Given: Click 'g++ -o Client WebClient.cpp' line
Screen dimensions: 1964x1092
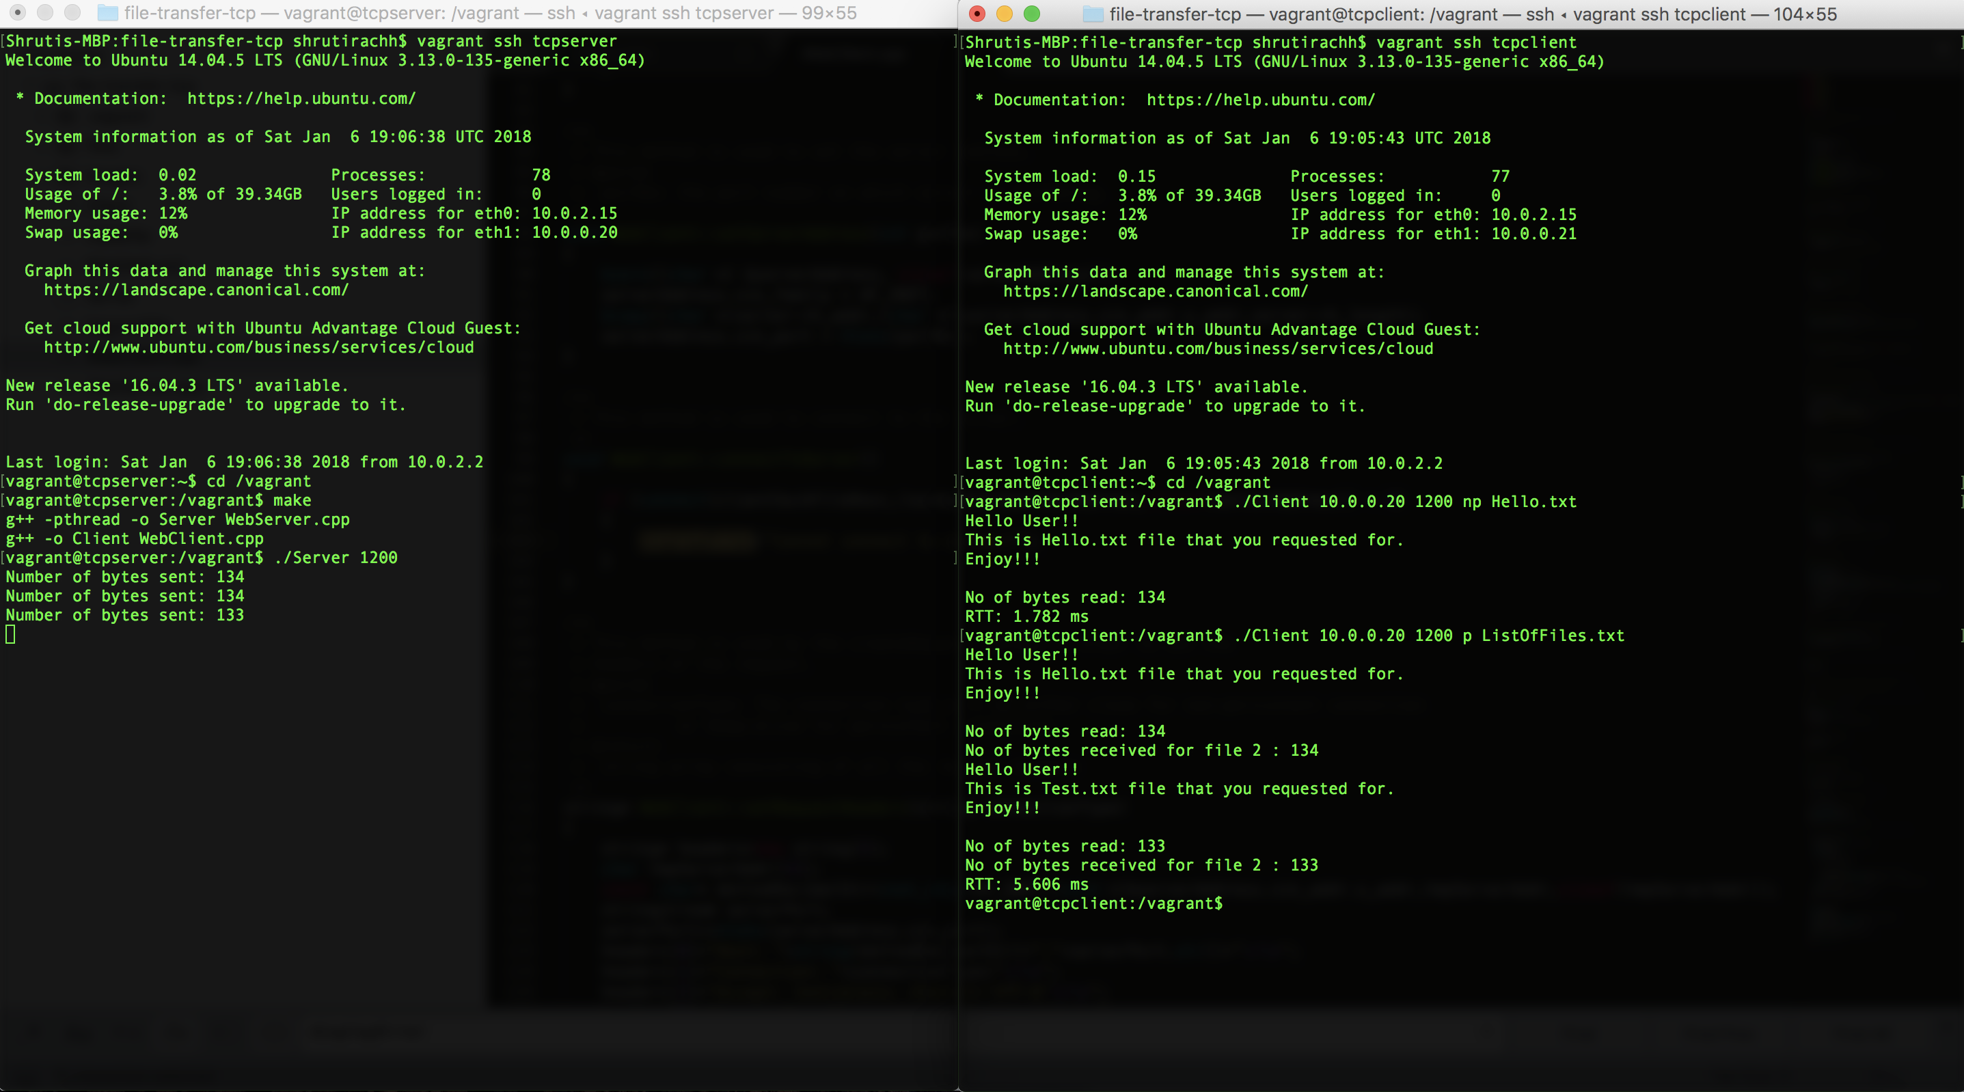Looking at the screenshot, I should [x=134, y=538].
